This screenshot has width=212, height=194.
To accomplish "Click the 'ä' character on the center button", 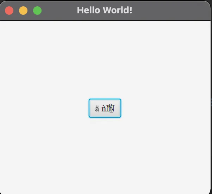I will (97, 109).
